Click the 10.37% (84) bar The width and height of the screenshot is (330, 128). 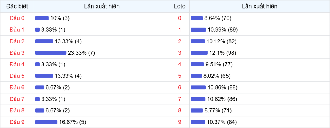(198, 122)
